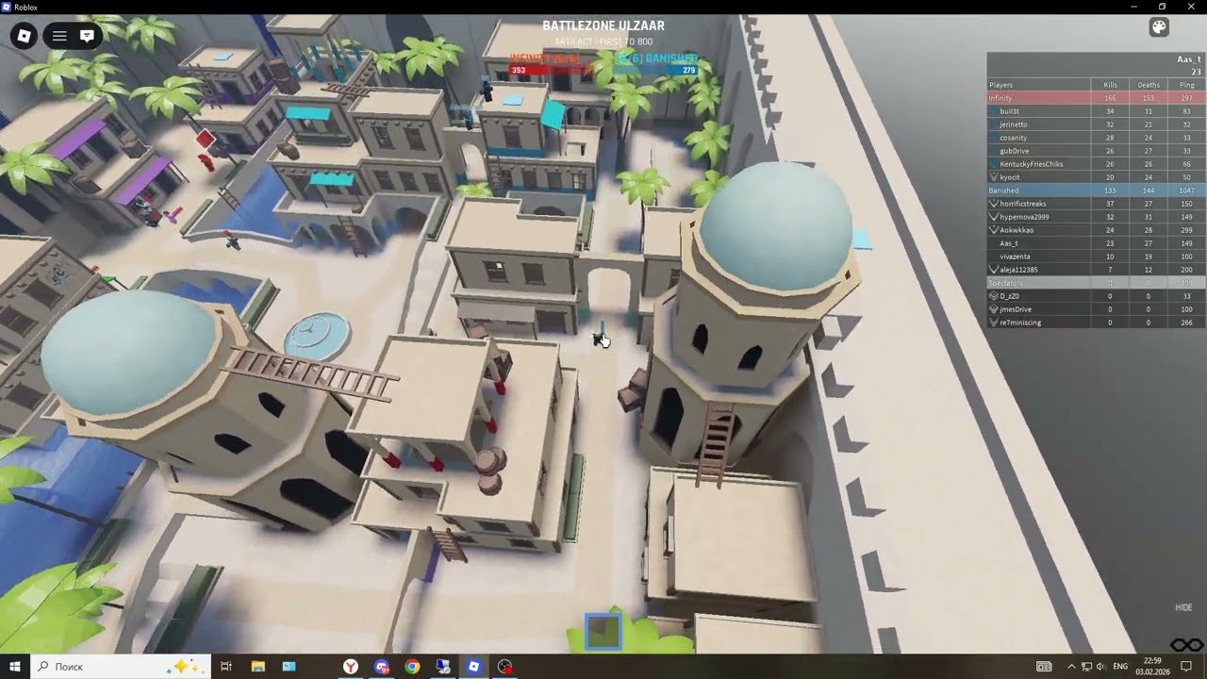Click the rank icon beside horrificstreaks
This screenshot has height=679, width=1207.
[x=993, y=204]
